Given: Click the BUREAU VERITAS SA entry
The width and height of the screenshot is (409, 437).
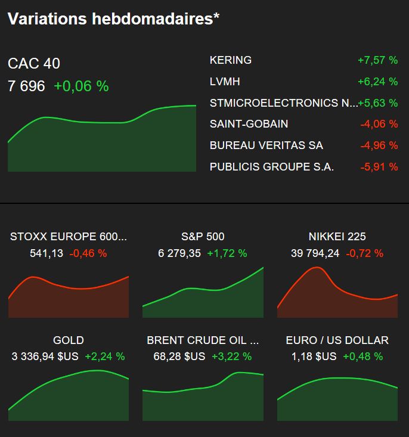Looking at the screenshot, I should (303, 145).
